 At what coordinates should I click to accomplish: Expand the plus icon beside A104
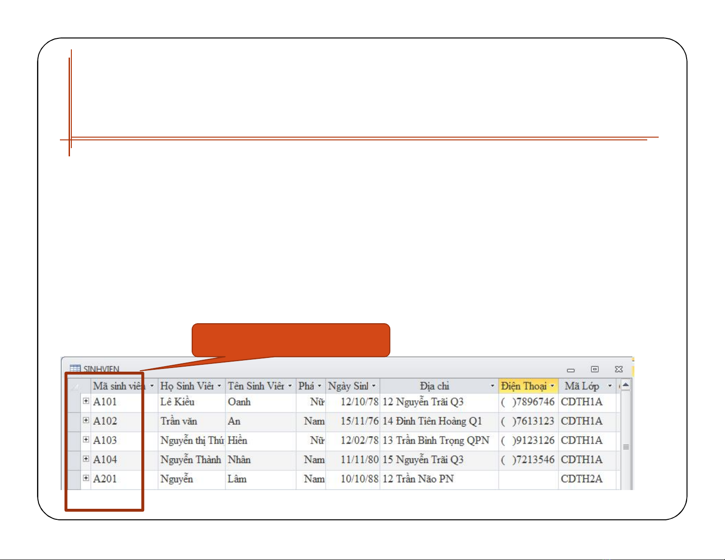coord(86,459)
